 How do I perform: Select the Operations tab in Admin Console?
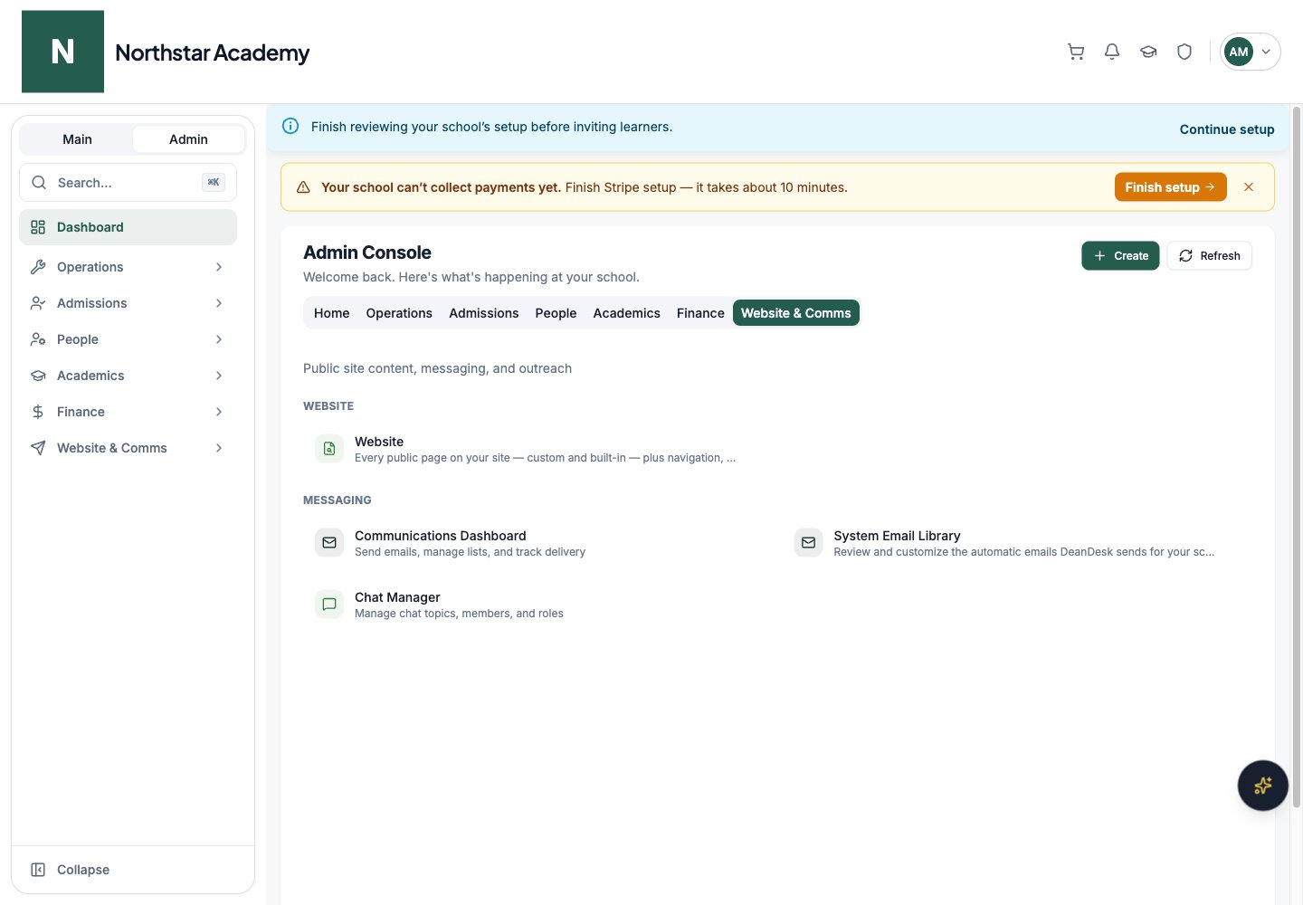(x=399, y=313)
